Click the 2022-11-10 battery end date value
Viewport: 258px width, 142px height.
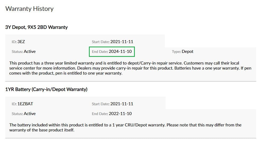pos(120,114)
